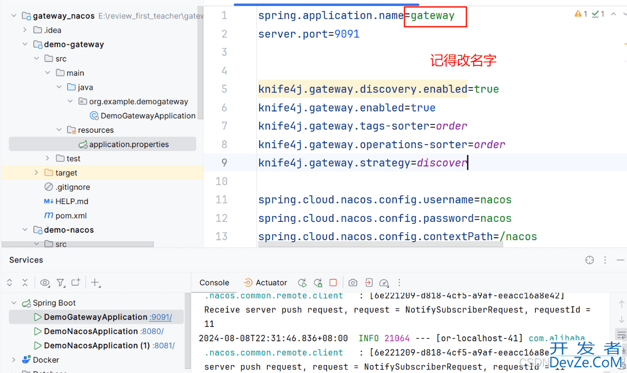The height and width of the screenshot is (373, 627).
Task: Collapse the resources folder
Action: click(59, 130)
